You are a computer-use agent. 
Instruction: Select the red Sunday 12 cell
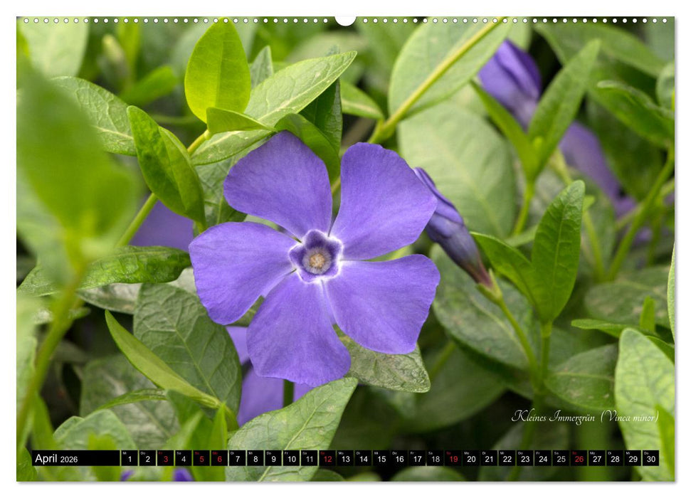coord(327,460)
